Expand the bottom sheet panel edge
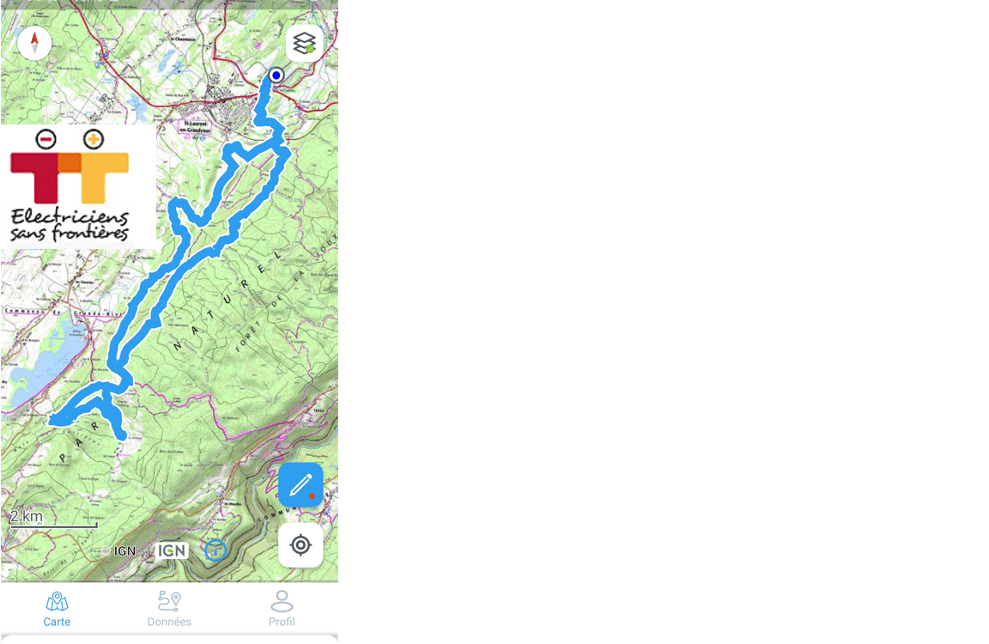The width and height of the screenshot is (989, 644). coord(169,638)
